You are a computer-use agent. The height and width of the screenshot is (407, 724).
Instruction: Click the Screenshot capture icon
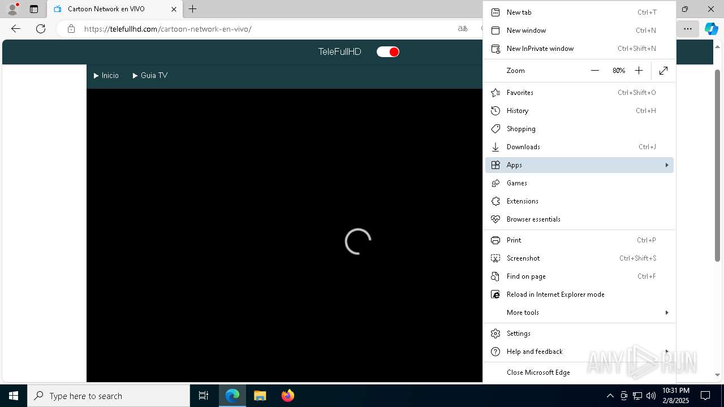(495, 258)
